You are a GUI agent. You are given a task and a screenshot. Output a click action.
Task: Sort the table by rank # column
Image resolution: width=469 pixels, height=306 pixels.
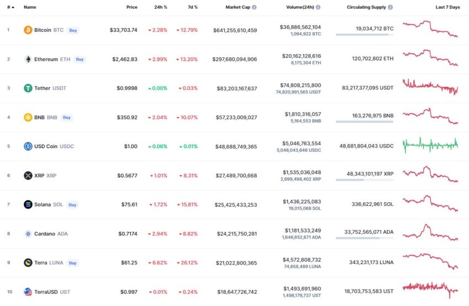click(10, 7)
